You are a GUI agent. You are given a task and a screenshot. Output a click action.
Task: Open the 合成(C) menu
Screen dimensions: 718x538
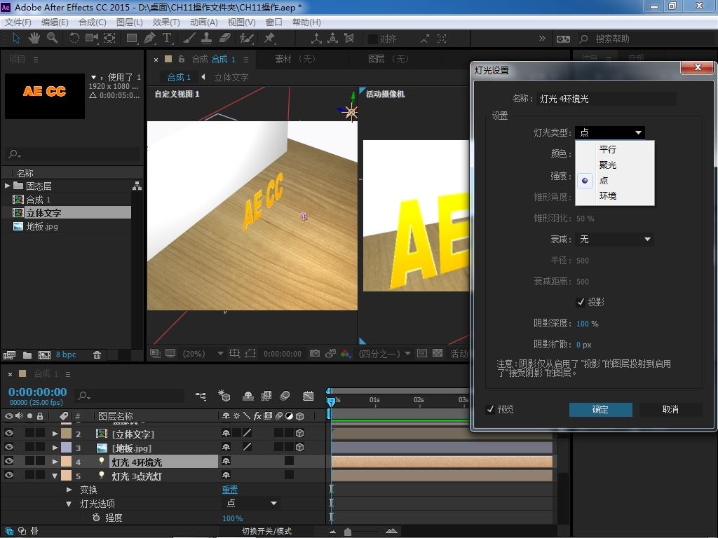click(92, 22)
